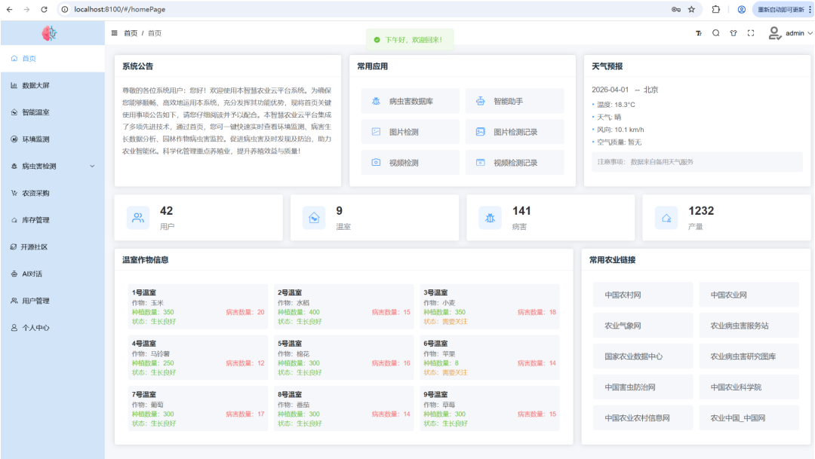This screenshot has height=459, width=815.
Task: Click icon on 1232 产量 card
Action: (666, 218)
